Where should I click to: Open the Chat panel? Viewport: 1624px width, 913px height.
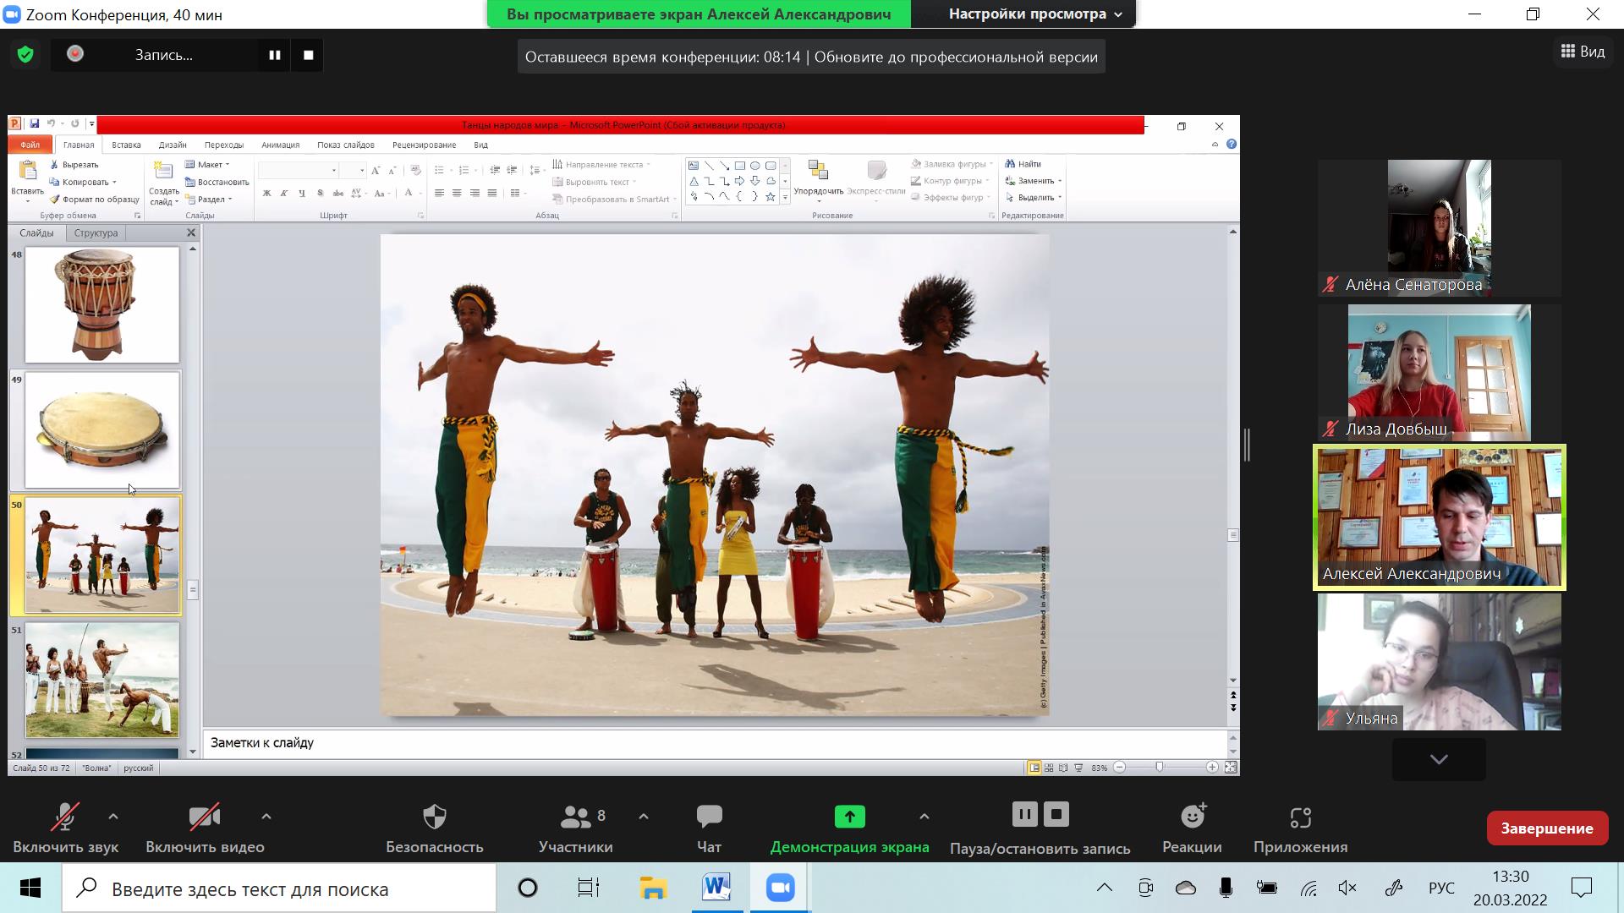709,817
